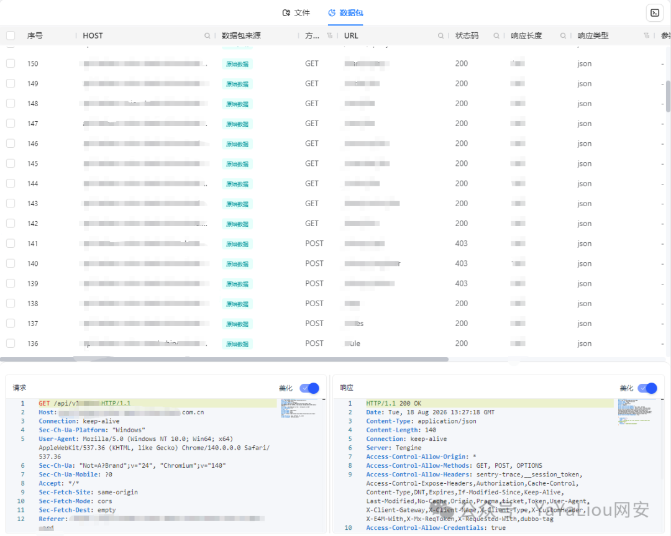
Task: Click the 原始数据 tag in row 149
Action: [237, 84]
